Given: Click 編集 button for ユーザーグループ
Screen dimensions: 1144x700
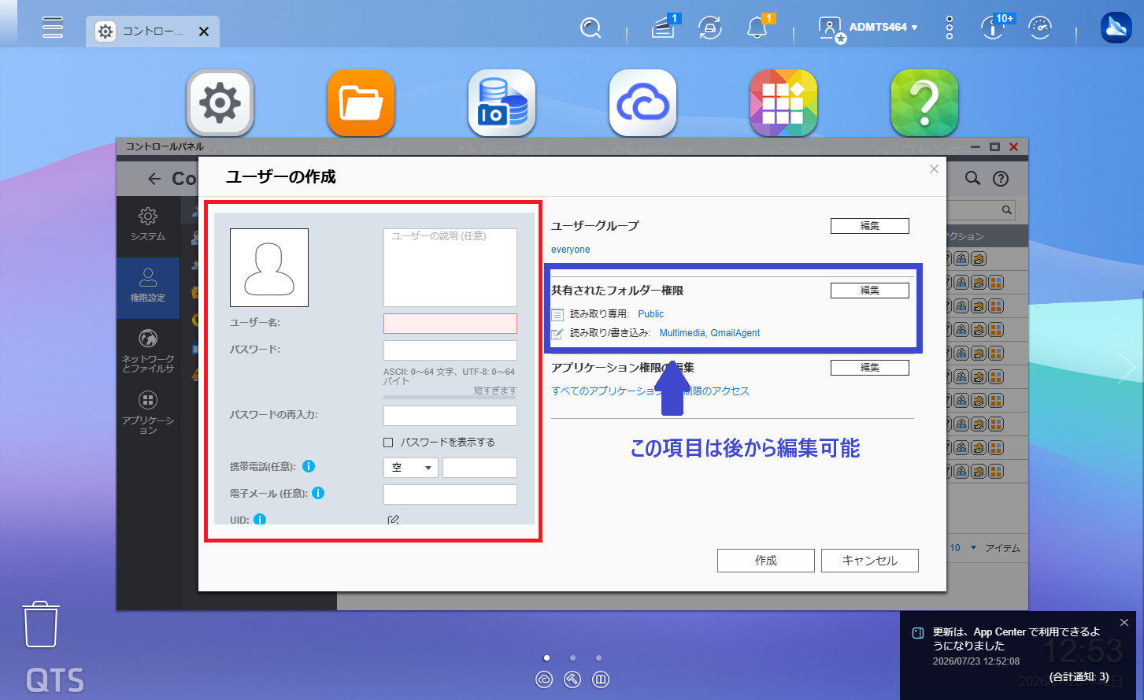Looking at the screenshot, I should (x=870, y=226).
